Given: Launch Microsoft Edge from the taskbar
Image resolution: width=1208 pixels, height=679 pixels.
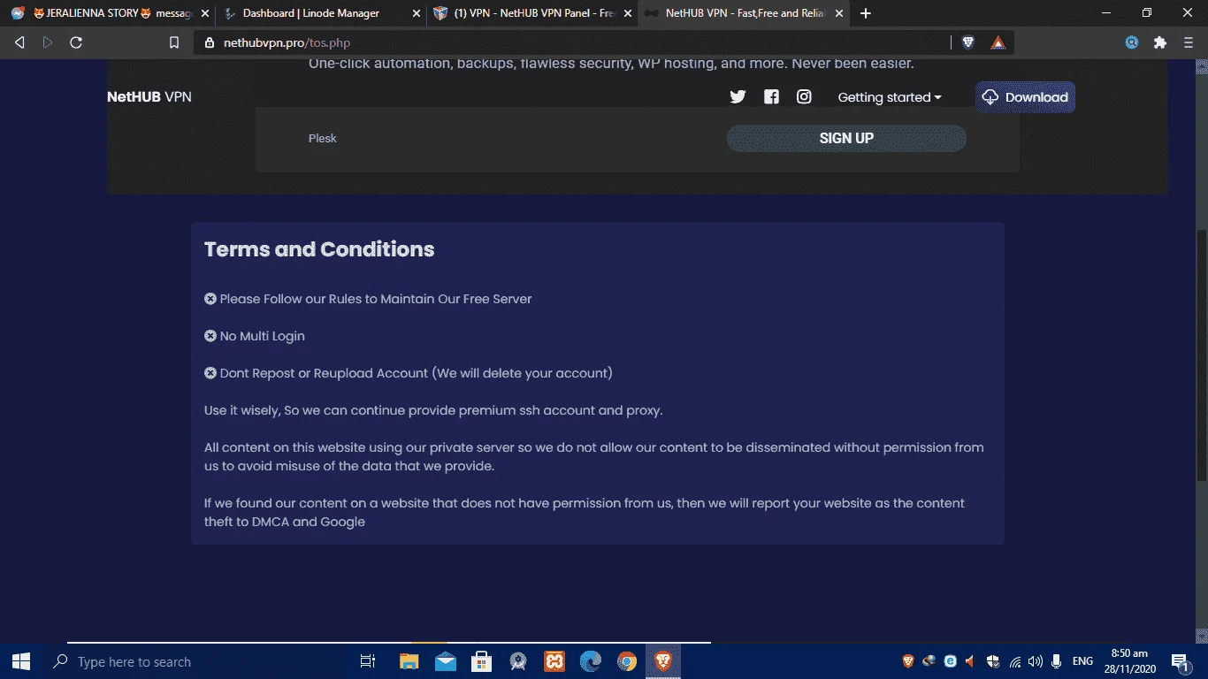Looking at the screenshot, I should (x=591, y=661).
